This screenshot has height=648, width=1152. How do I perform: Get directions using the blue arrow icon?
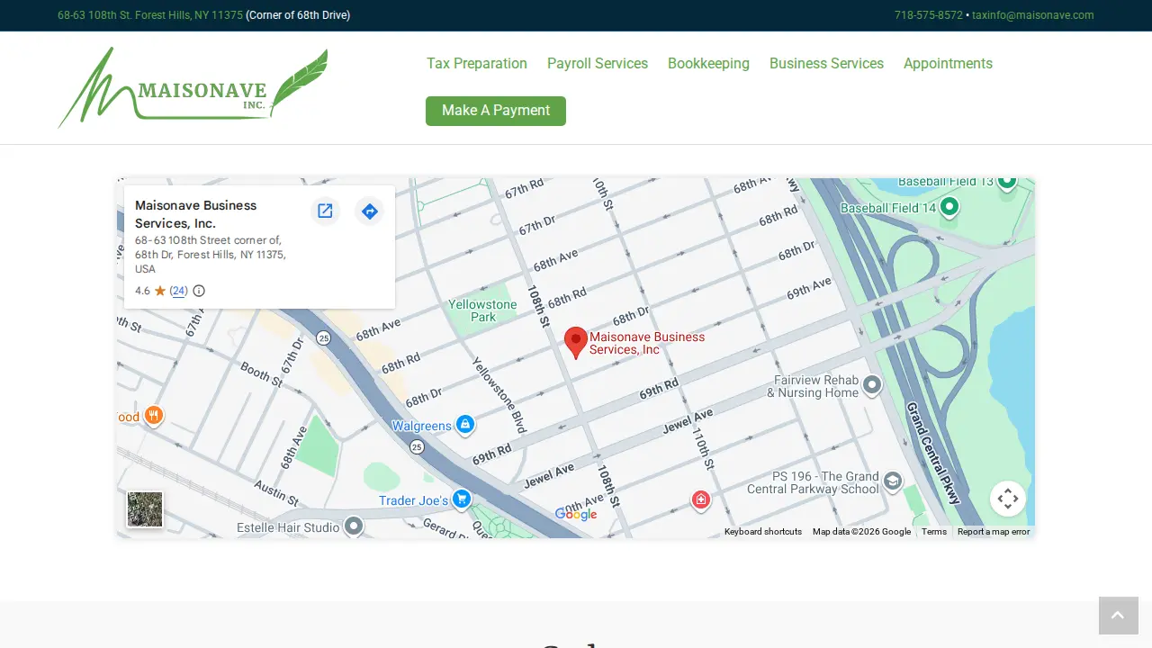click(x=369, y=211)
